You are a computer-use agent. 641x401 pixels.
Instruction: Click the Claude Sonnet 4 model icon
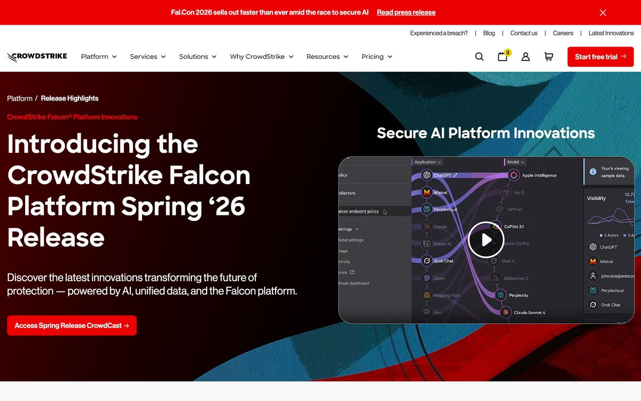(505, 312)
